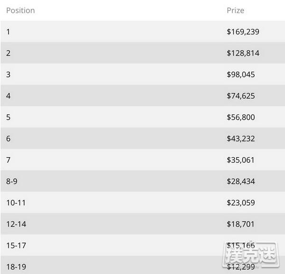Viewport: 285px width, 274px height.
Task: Click the $28,434 prize amount
Action: 241,181
